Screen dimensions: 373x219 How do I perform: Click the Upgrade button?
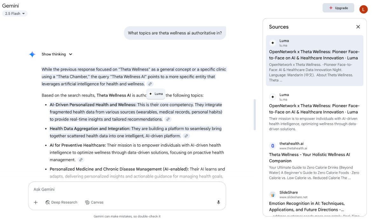coord(338,8)
